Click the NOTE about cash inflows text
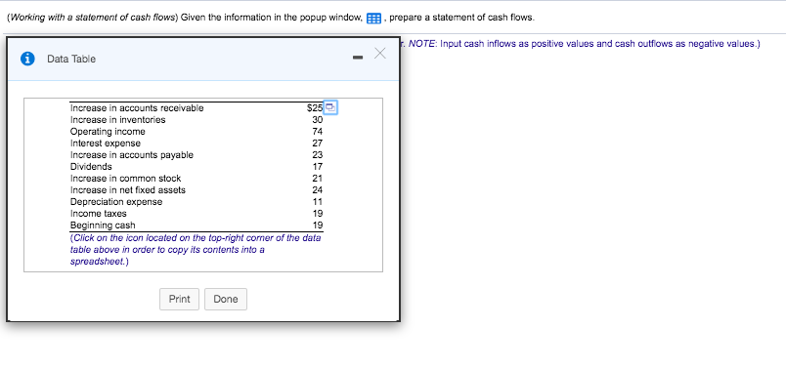This screenshot has width=786, height=369. [584, 44]
